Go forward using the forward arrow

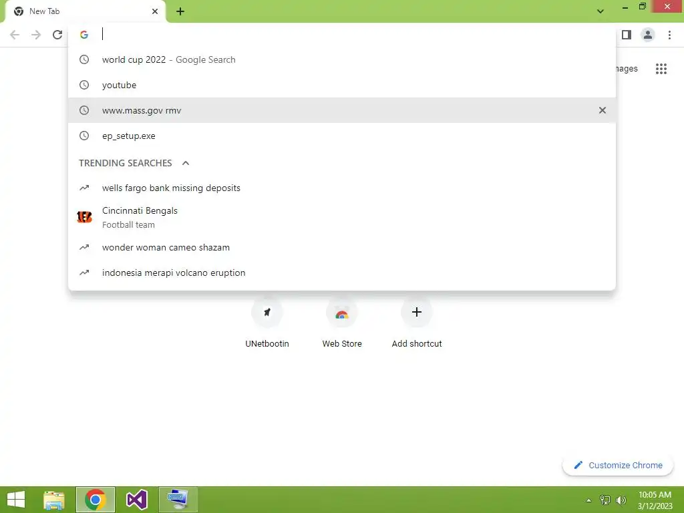tap(36, 35)
